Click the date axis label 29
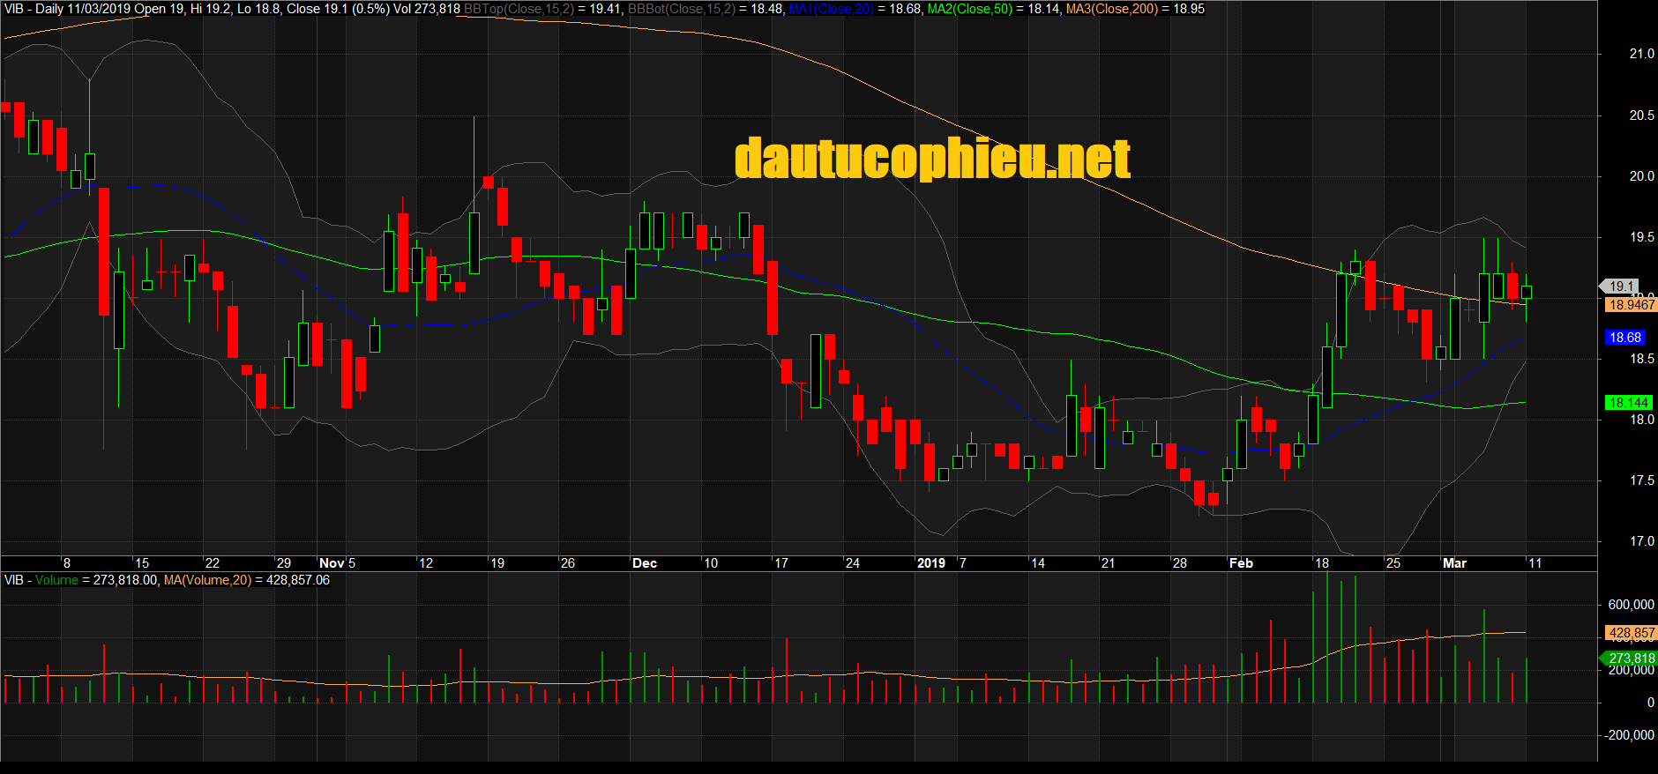The height and width of the screenshot is (774, 1658). tap(284, 563)
